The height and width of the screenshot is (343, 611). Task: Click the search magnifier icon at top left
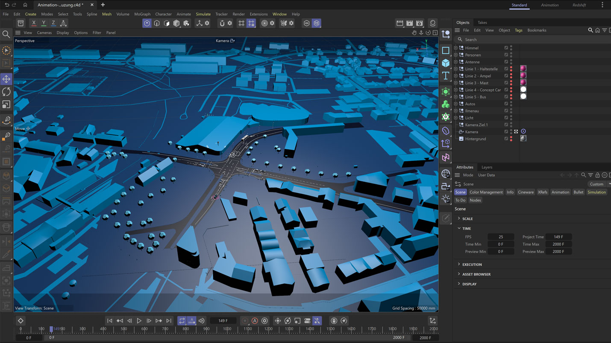pyautogui.click(x=6, y=34)
